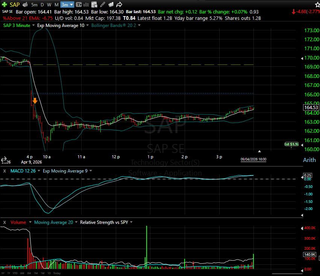Click the file folders icon in the toolbar

pos(111,4)
